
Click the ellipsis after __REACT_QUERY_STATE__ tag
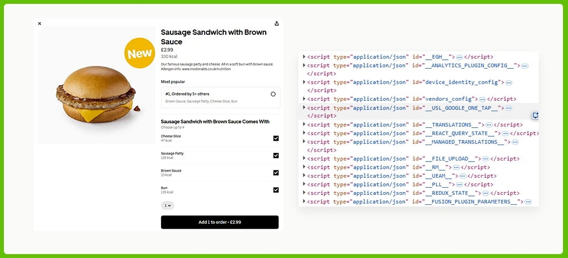(x=506, y=133)
